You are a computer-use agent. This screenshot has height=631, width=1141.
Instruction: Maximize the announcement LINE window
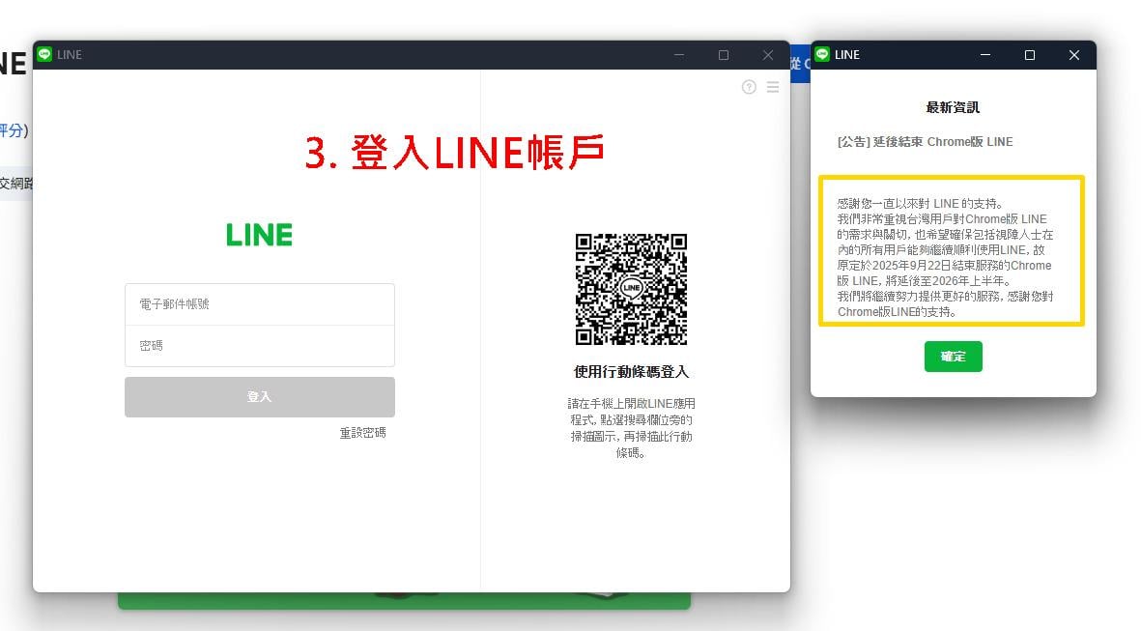pos(1030,55)
